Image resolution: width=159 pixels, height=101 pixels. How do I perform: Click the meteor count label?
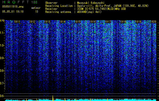pyautogui.click(x=36, y=8)
